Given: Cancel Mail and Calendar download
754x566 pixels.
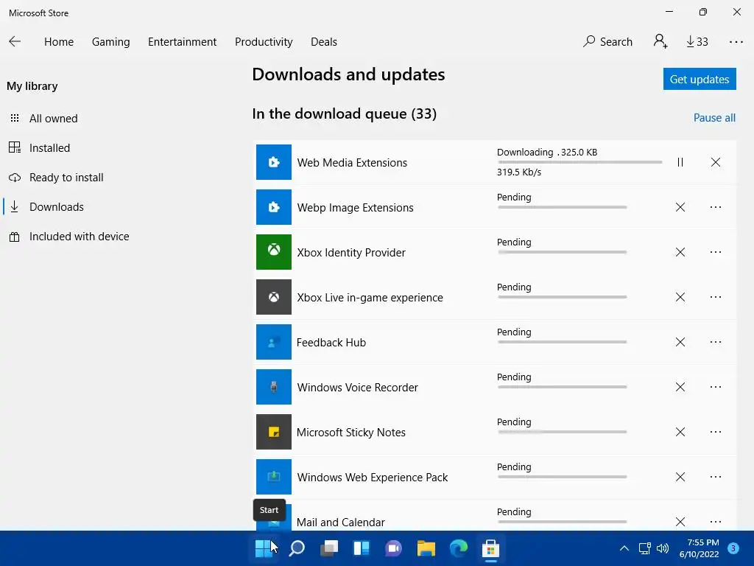Looking at the screenshot, I should (680, 522).
